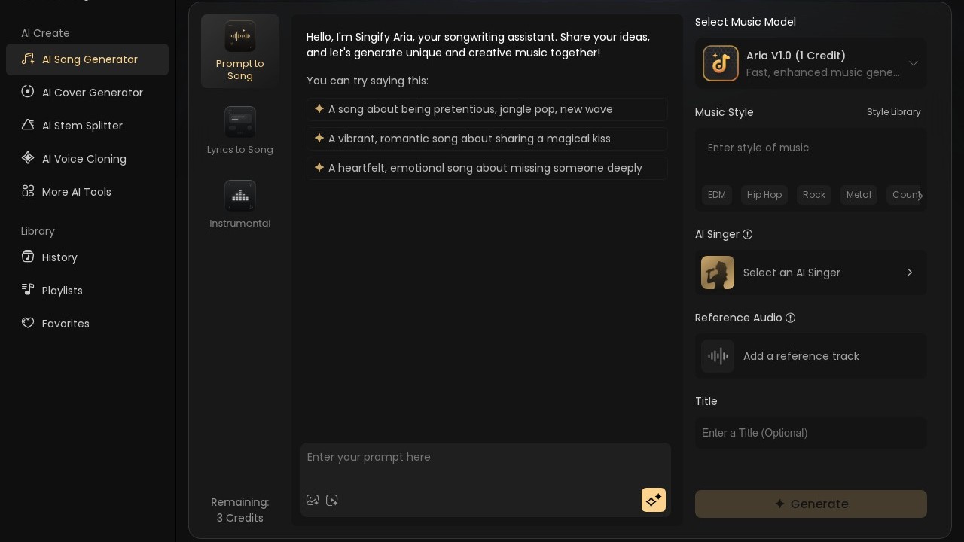Click the video upload icon in prompt box
Screen dimensions: 964x542
pos(332,500)
